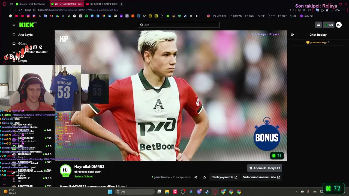Click Canlı yayını izle link

224,177
